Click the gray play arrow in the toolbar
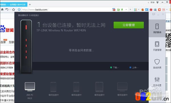The image size is (171, 103). point(131,10)
